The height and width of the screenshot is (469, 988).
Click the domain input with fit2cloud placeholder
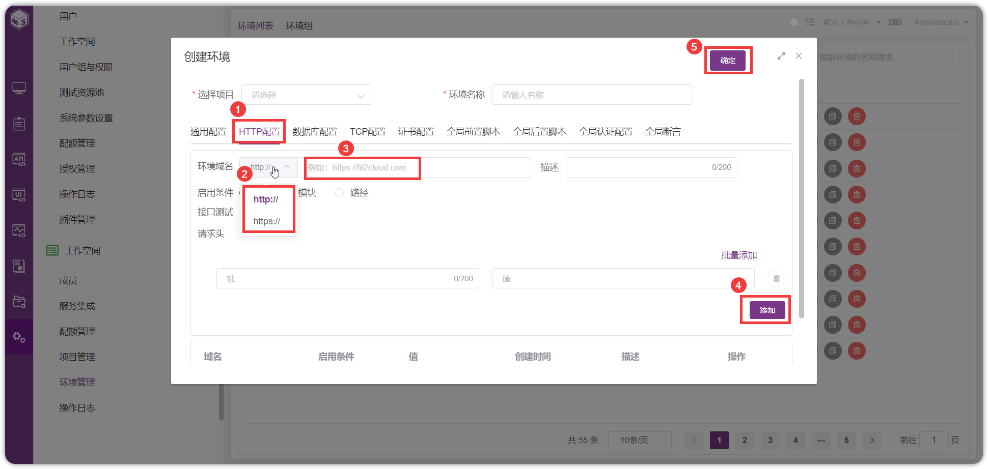(414, 167)
